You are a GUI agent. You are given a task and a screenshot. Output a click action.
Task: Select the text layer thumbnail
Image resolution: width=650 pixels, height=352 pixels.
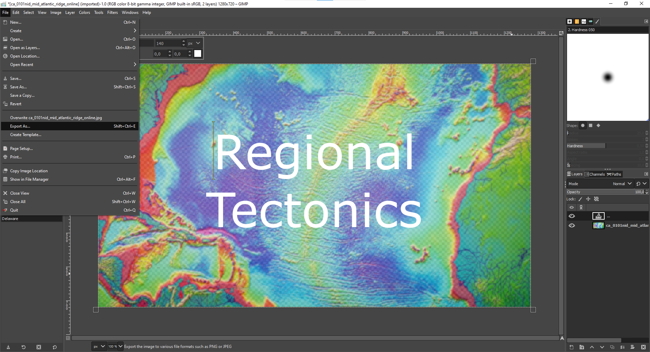pyautogui.click(x=599, y=216)
